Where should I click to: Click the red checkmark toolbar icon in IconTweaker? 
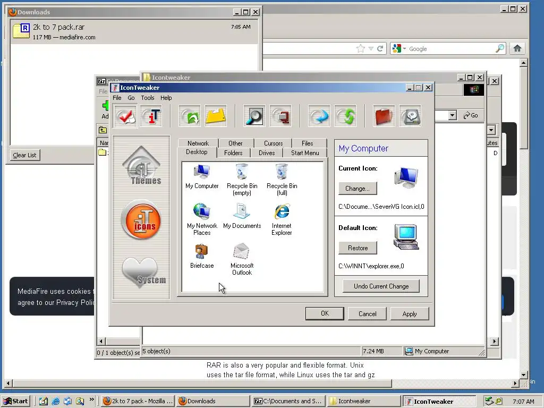tap(125, 116)
